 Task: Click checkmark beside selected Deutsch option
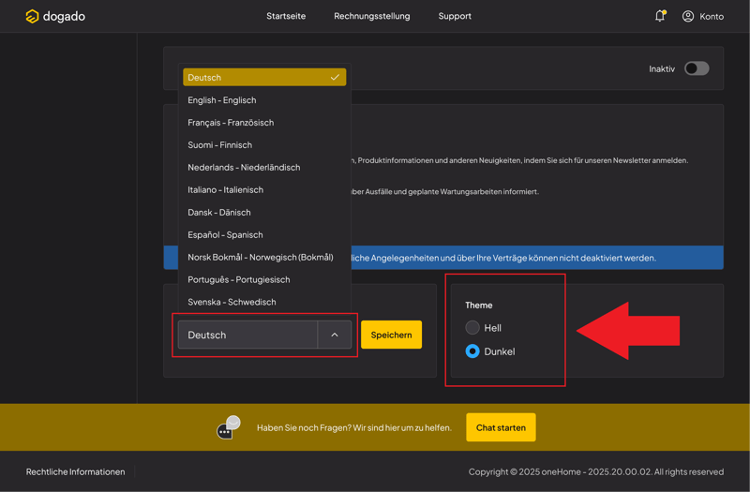point(335,78)
